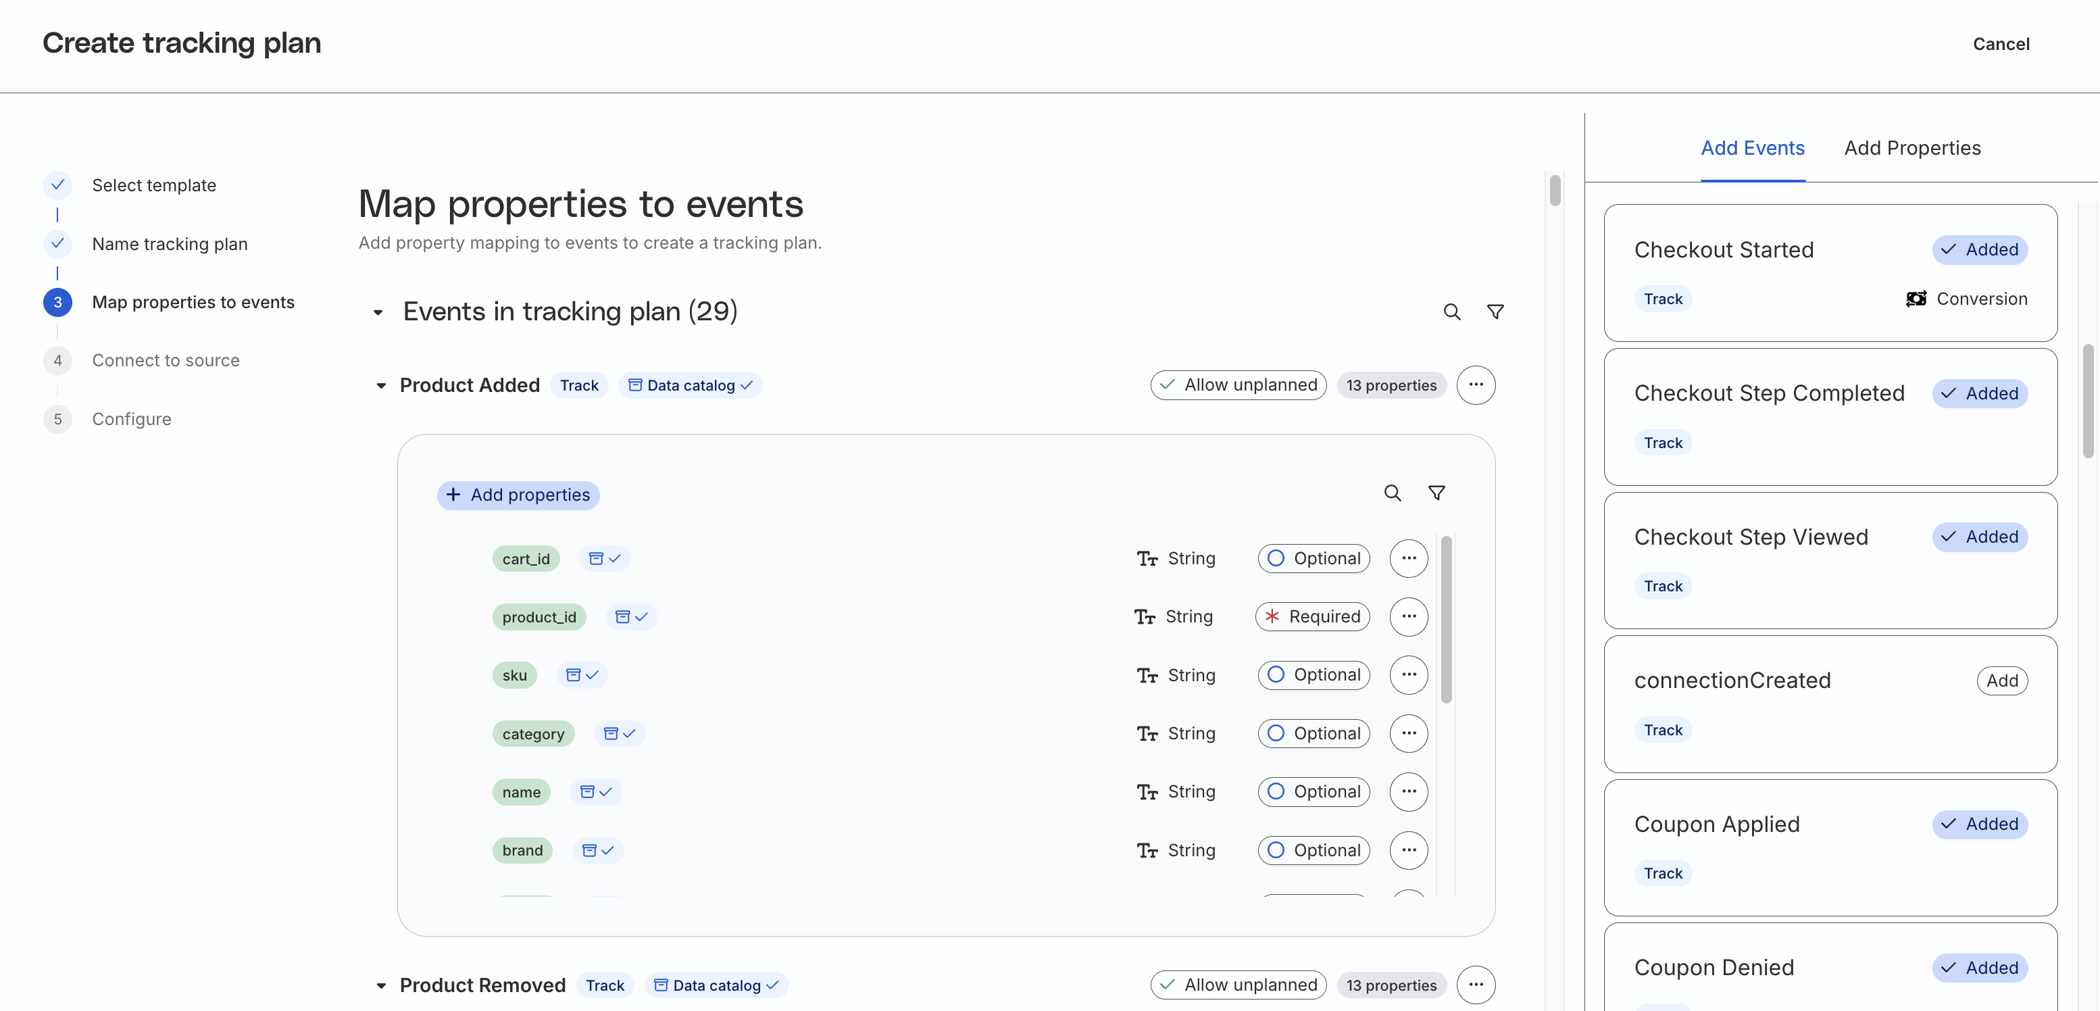Click data catalog icon next to sku
Screen dimensions: 2100x1011
pos(582,675)
